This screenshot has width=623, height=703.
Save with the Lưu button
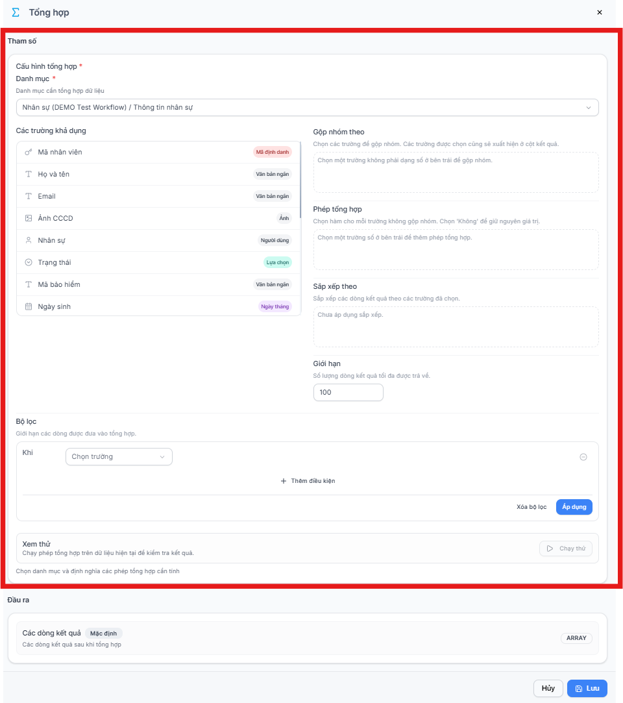tap(587, 688)
